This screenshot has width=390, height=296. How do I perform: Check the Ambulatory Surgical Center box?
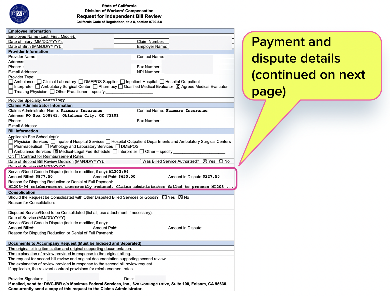[37, 86]
